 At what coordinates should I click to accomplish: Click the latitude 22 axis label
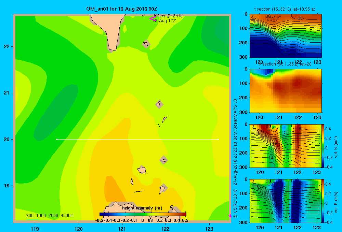(7, 47)
